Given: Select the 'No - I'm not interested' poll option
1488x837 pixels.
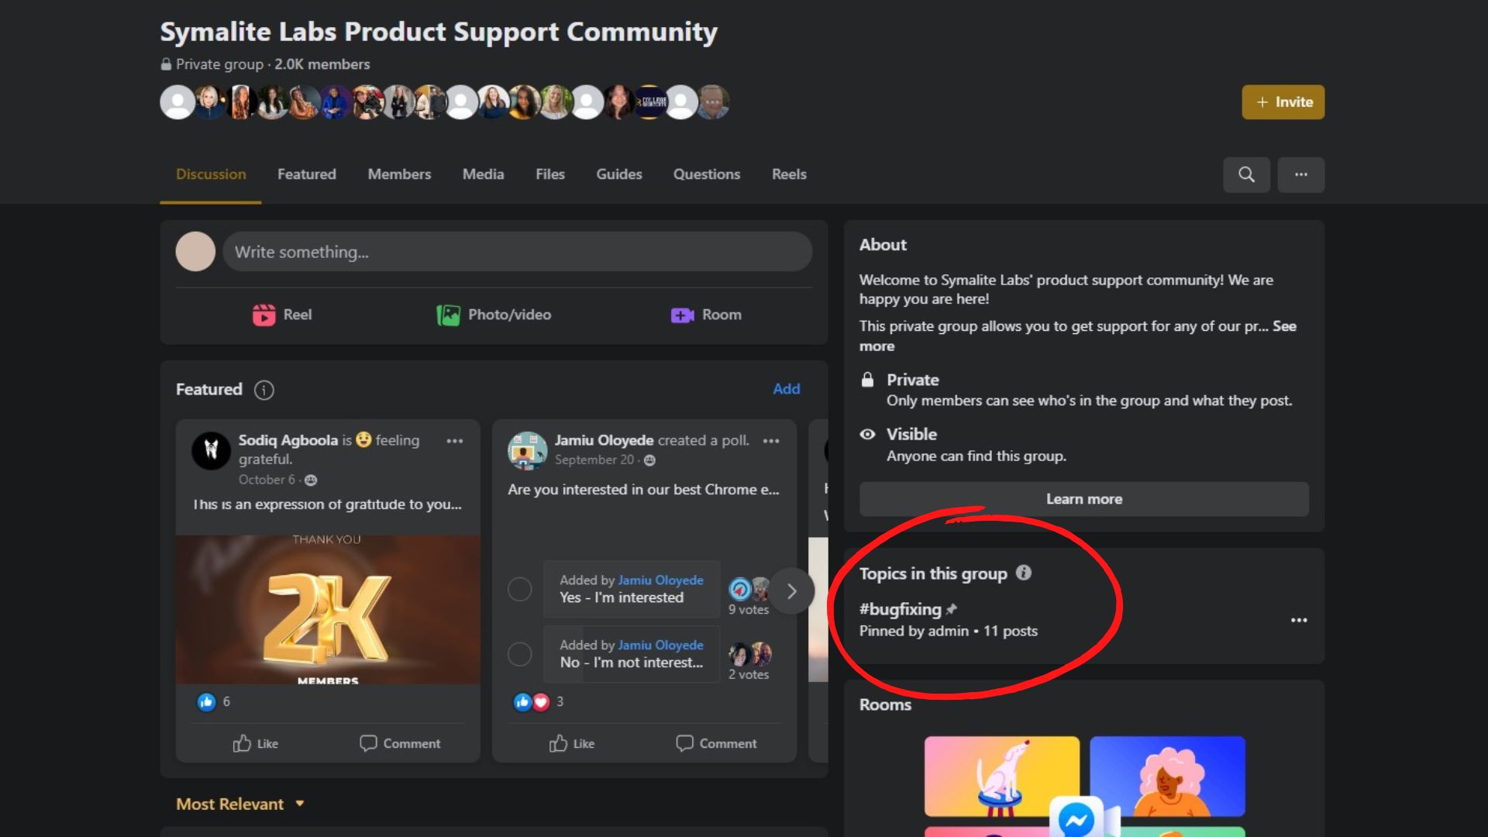Looking at the screenshot, I should coord(520,654).
